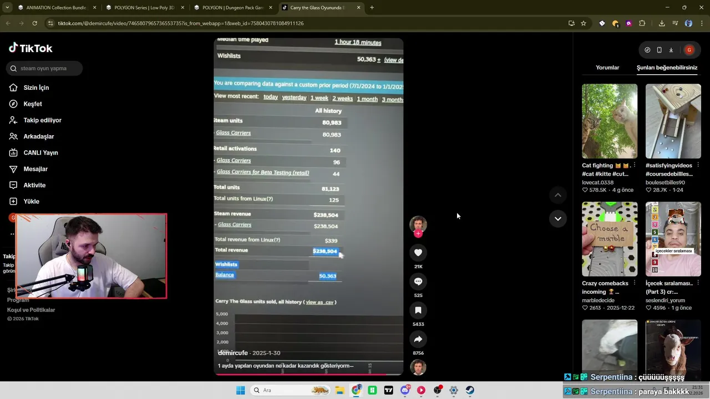The image size is (710, 399).
Task: Open Discord from taskbar
Action: [405, 390]
